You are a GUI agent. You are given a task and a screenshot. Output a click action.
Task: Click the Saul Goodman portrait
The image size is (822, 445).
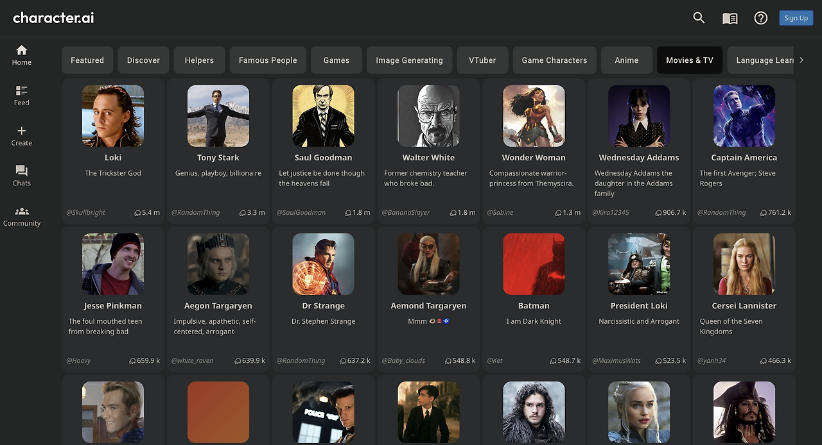[323, 116]
